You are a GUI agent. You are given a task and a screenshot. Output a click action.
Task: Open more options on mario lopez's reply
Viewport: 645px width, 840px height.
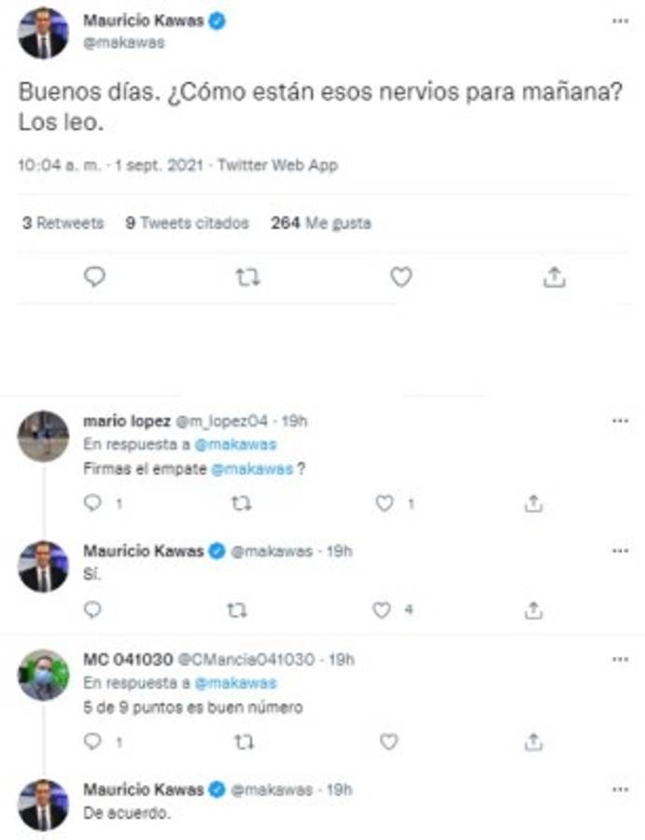(x=620, y=421)
